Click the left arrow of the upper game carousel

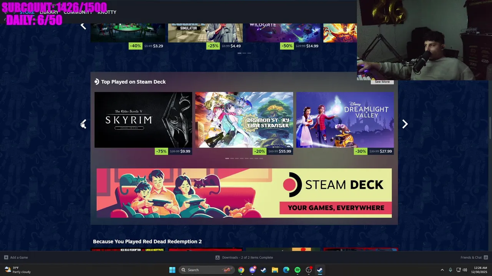[x=83, y=26]
